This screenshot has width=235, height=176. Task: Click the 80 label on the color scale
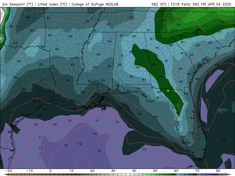coord(218,171)
